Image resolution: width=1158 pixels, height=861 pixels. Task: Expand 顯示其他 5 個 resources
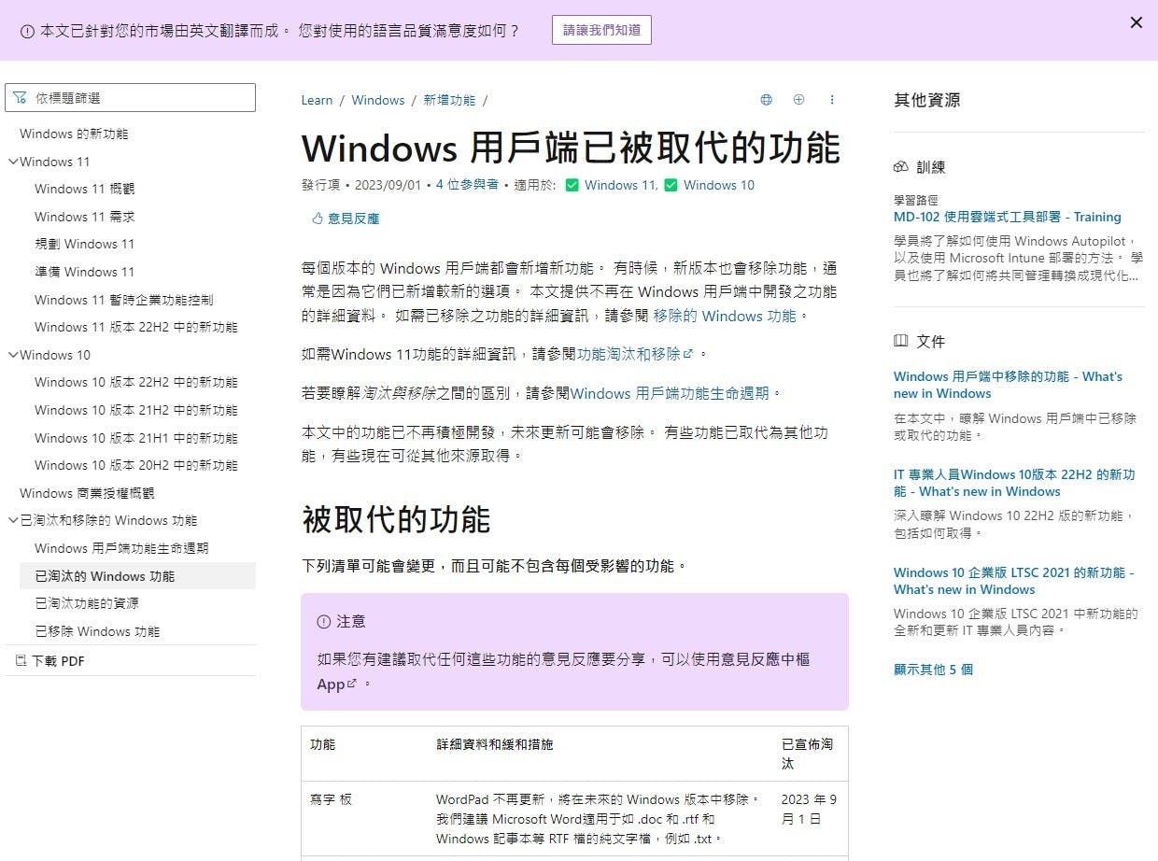(x=933, y=670)
